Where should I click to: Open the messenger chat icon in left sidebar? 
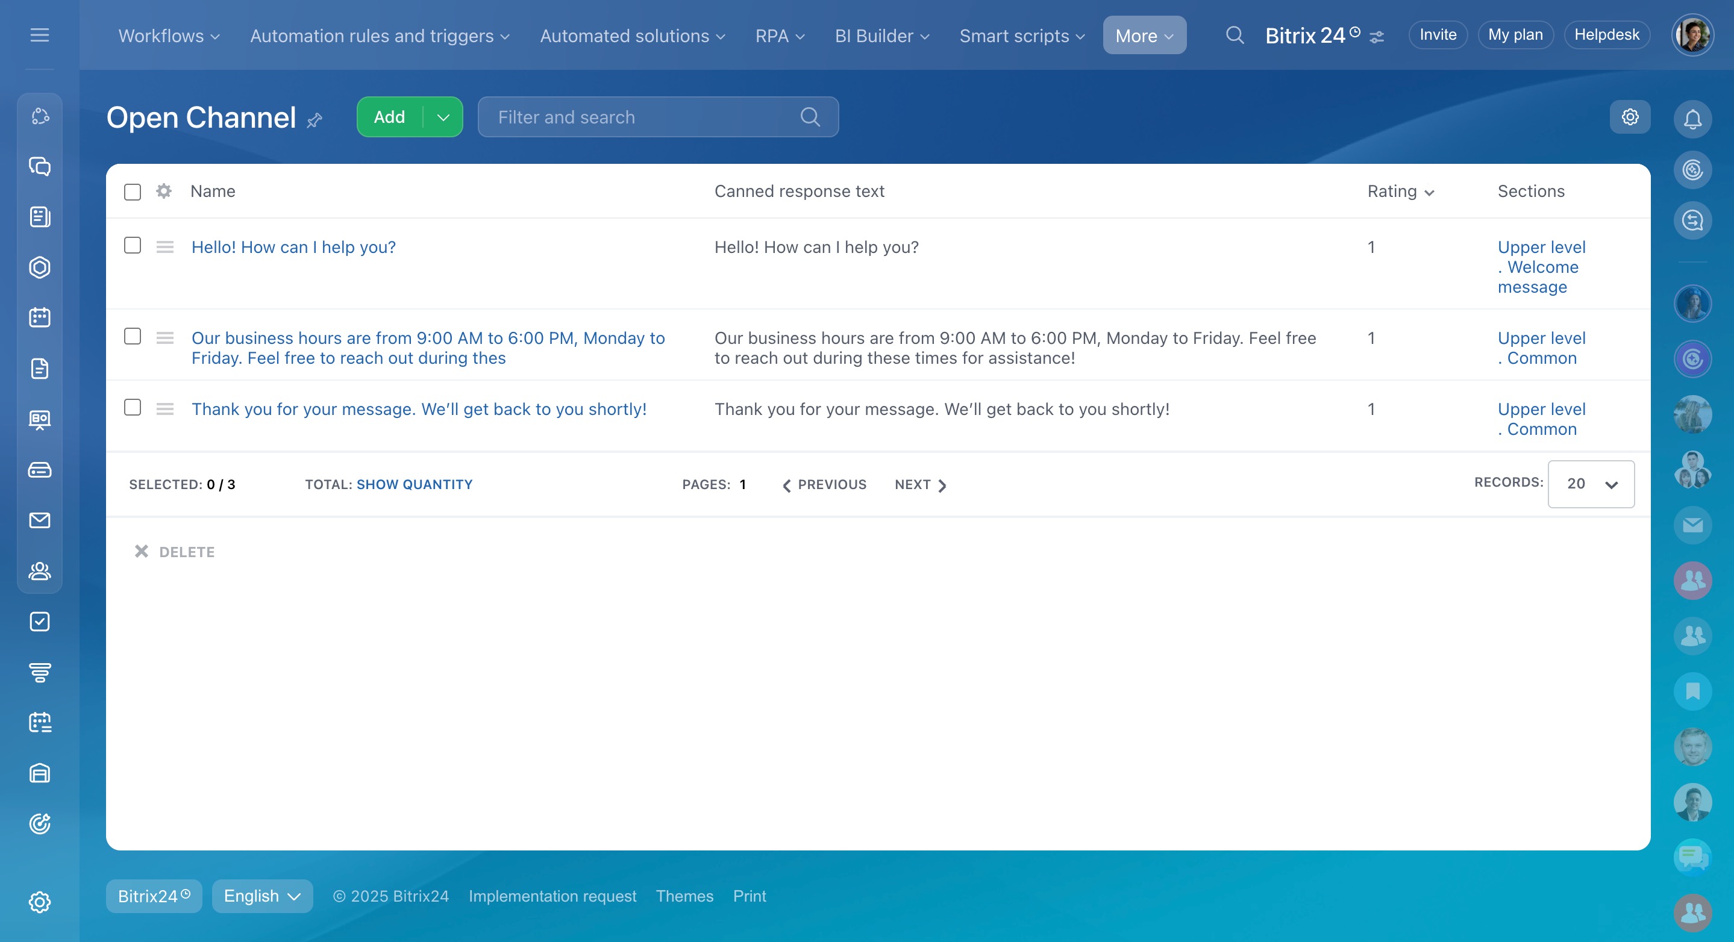point(40,166)
